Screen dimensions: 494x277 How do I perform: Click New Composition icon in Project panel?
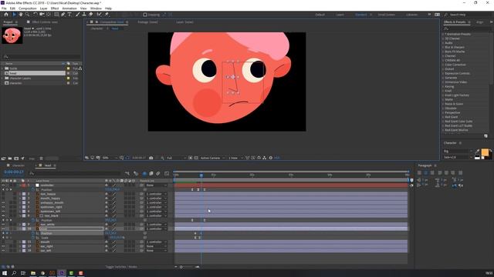click(16, 159)
